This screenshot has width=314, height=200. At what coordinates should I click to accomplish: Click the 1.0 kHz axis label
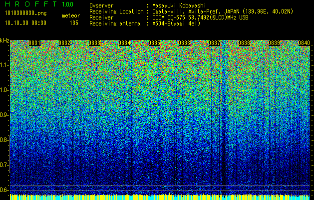[x=4, y=90]
